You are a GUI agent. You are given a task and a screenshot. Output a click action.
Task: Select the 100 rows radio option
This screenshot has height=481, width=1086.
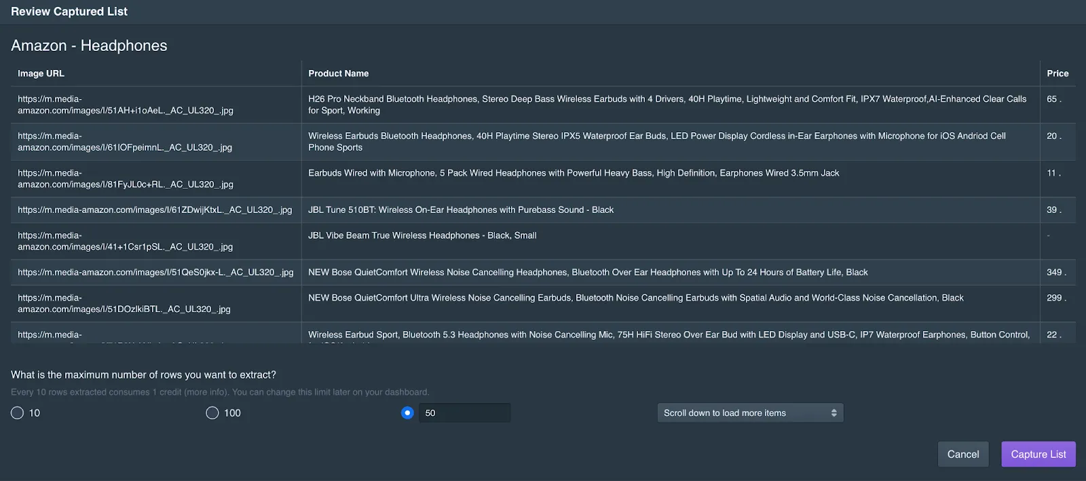pos(212,412)
